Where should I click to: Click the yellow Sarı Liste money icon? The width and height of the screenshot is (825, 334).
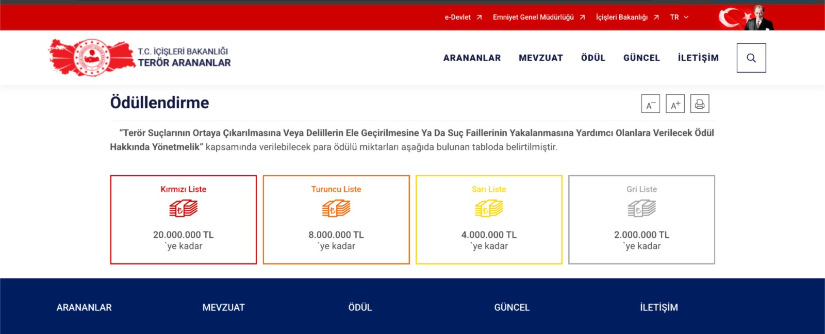(x=489, y=209)
